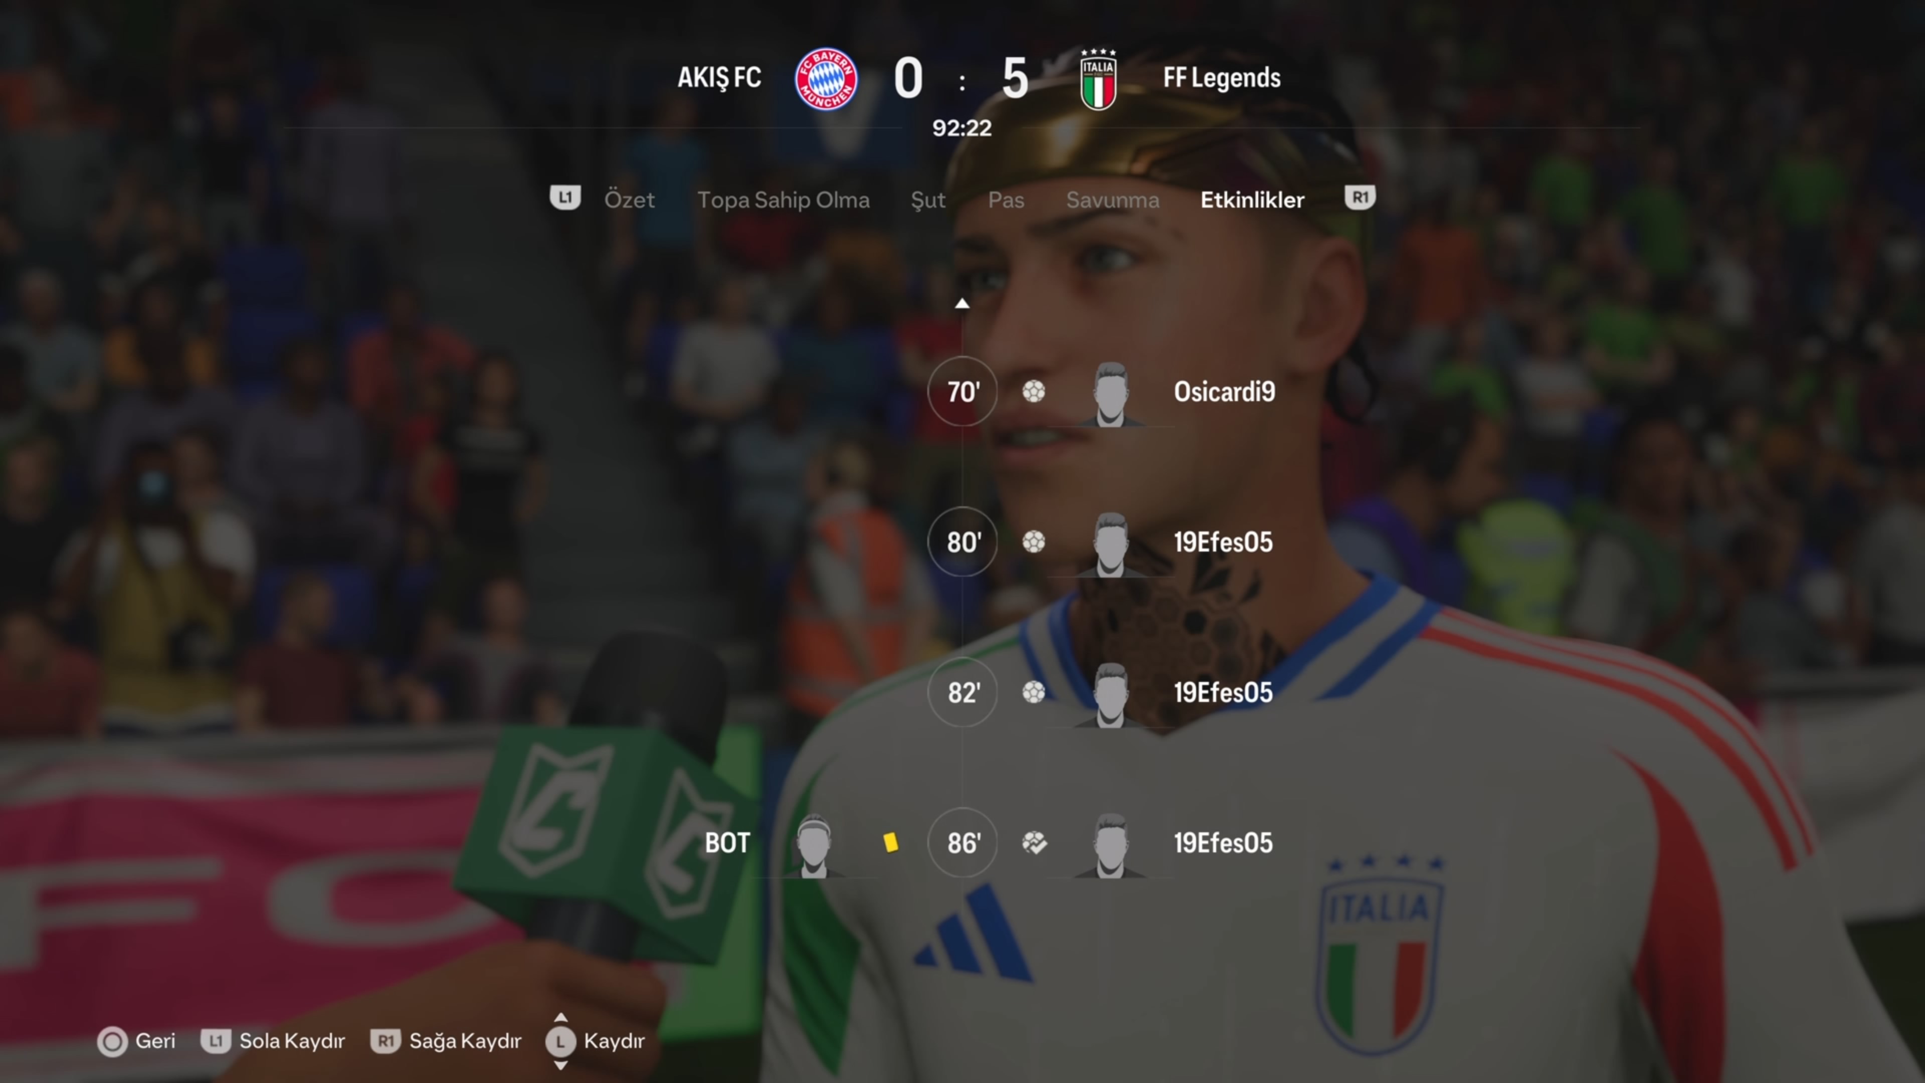
Task: Click the Sağa Kaydır button
Action: [x=446, y=1041]
